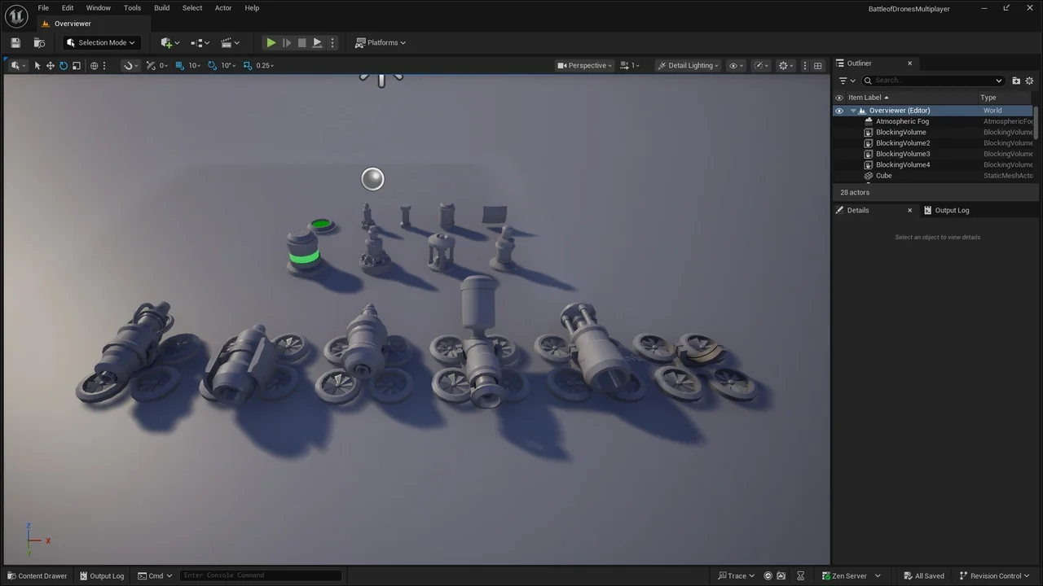Toggle rotation snapping icon
Viewport: 1043px width, 586px height.
tap(212, 65)
